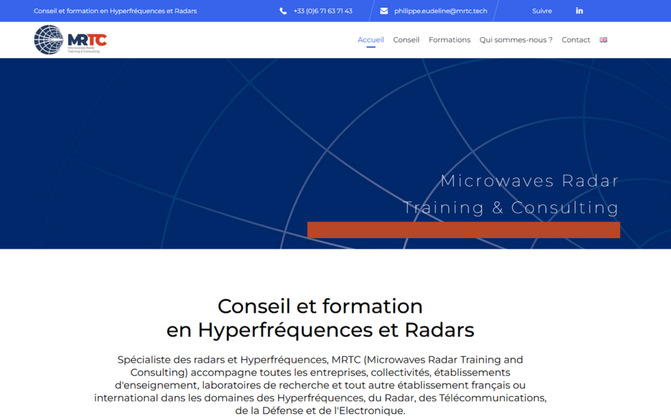The height and width of the screenshot is (419, 671).
Task: Click the phone icon in the top bar
Action: point(283,11)
